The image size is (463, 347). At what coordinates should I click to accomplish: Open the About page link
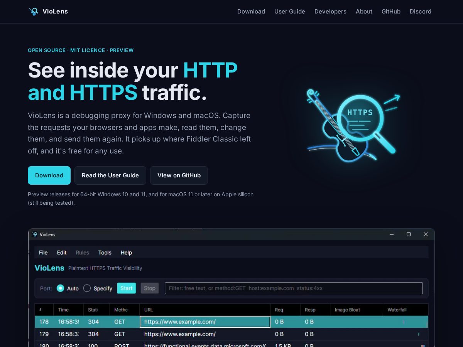point(364,12)
